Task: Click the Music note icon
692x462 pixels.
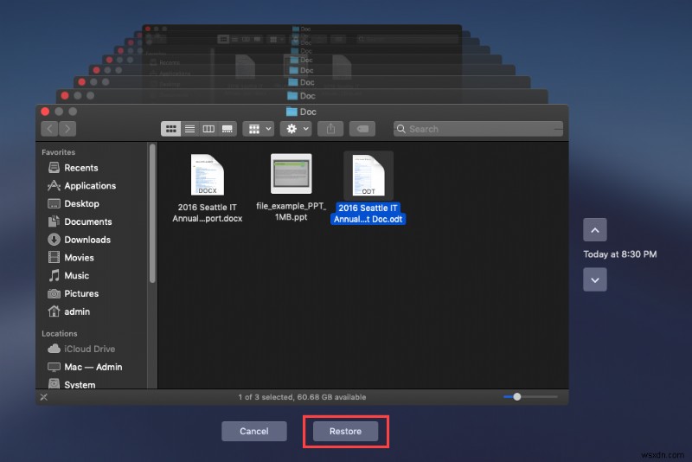Action: tap(54, 275)
